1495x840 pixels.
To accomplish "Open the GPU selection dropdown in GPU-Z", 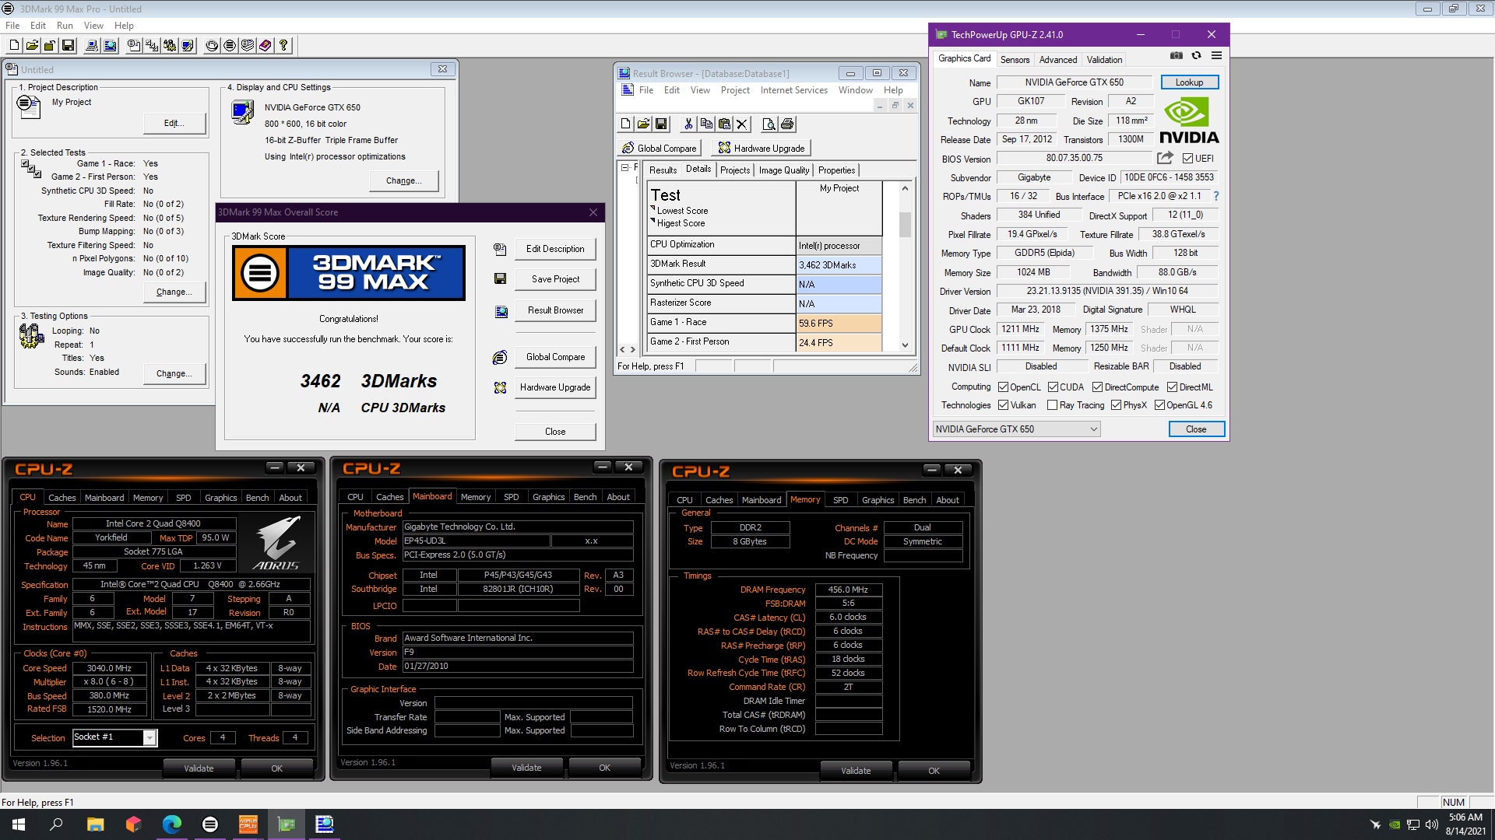I will [x=1016, y=429].
